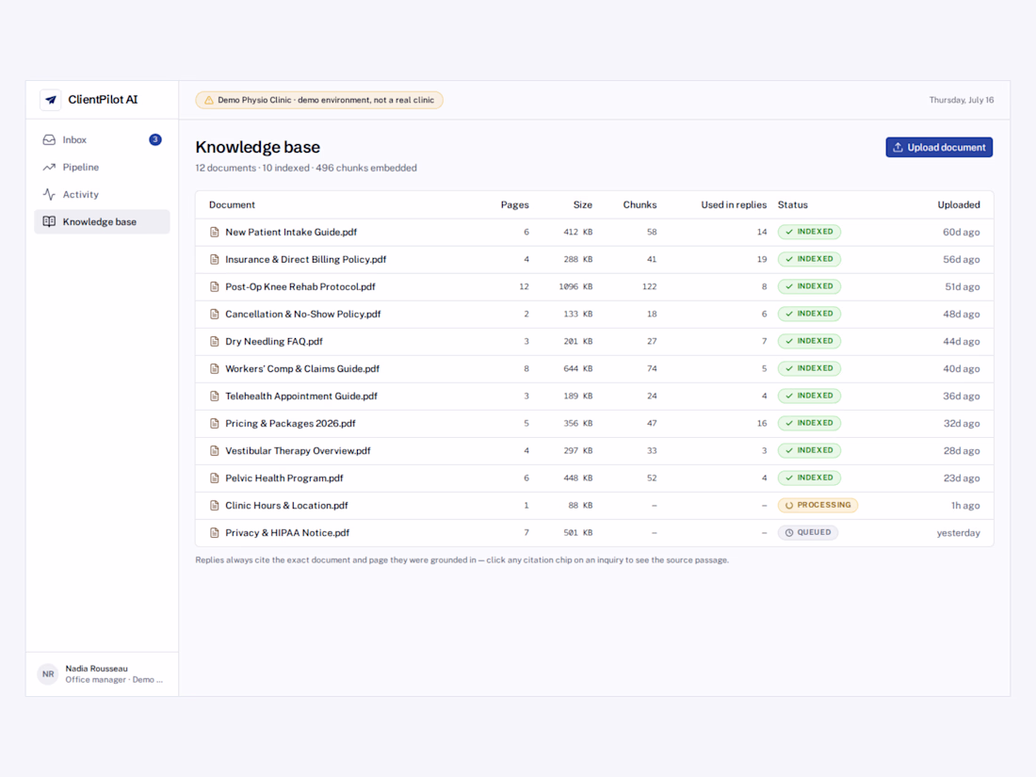Click file icon beside Dry Needling FAQ.pdf
This screenshot has height=777, width=1036.
(x=214, y=342)
